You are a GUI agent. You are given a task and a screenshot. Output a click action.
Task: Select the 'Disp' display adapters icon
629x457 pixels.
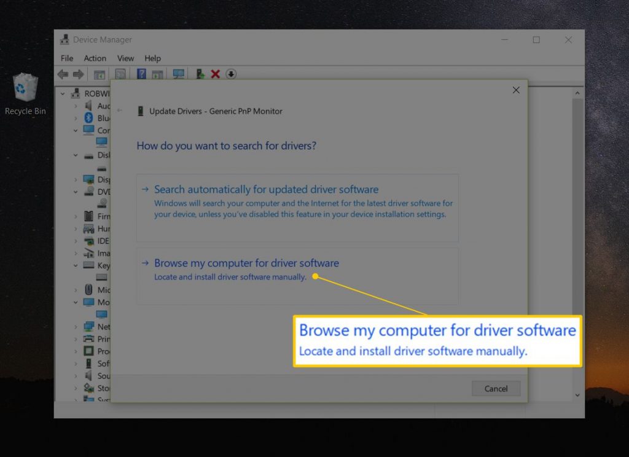pos(88,179)
